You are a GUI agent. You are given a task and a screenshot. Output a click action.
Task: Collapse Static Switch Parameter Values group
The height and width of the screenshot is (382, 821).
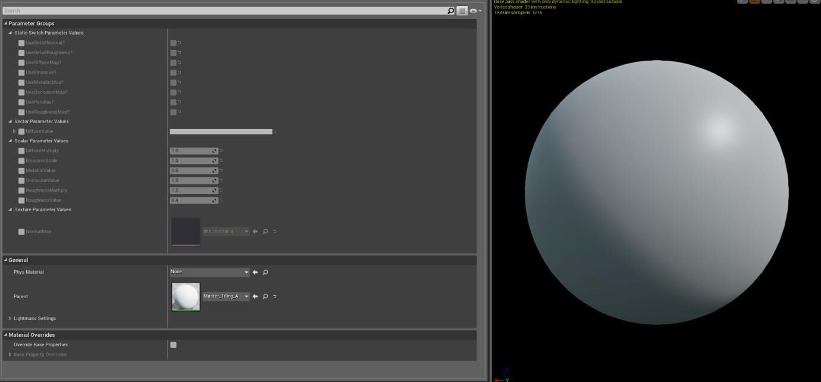[10, 33]
